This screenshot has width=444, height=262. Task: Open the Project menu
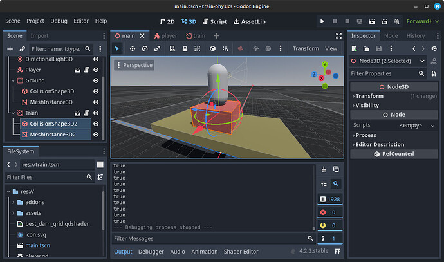35,21
